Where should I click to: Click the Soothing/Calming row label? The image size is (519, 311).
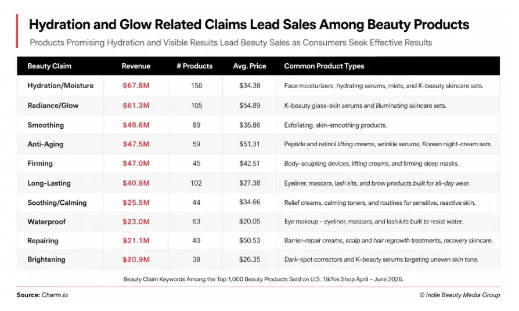coord(57,203)
